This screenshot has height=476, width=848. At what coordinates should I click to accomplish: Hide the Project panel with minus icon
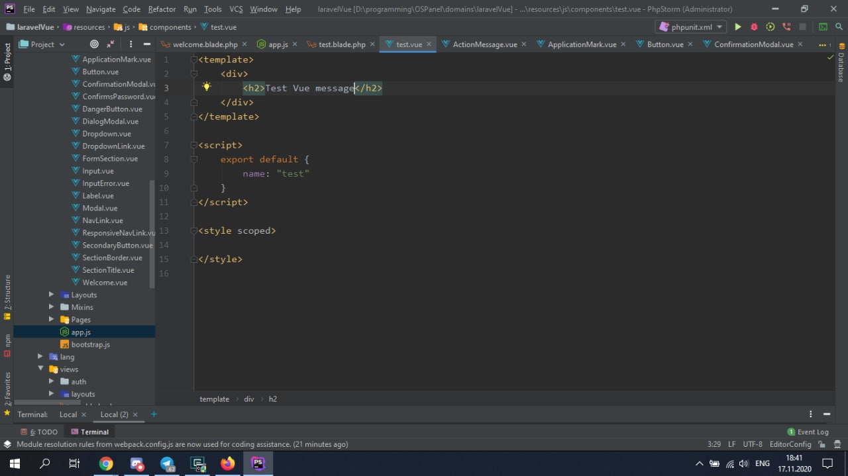click(146, 44)
